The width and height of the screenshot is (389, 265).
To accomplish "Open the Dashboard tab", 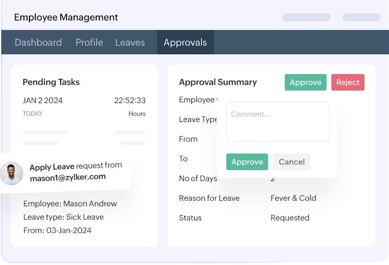I will click(38, 42).
